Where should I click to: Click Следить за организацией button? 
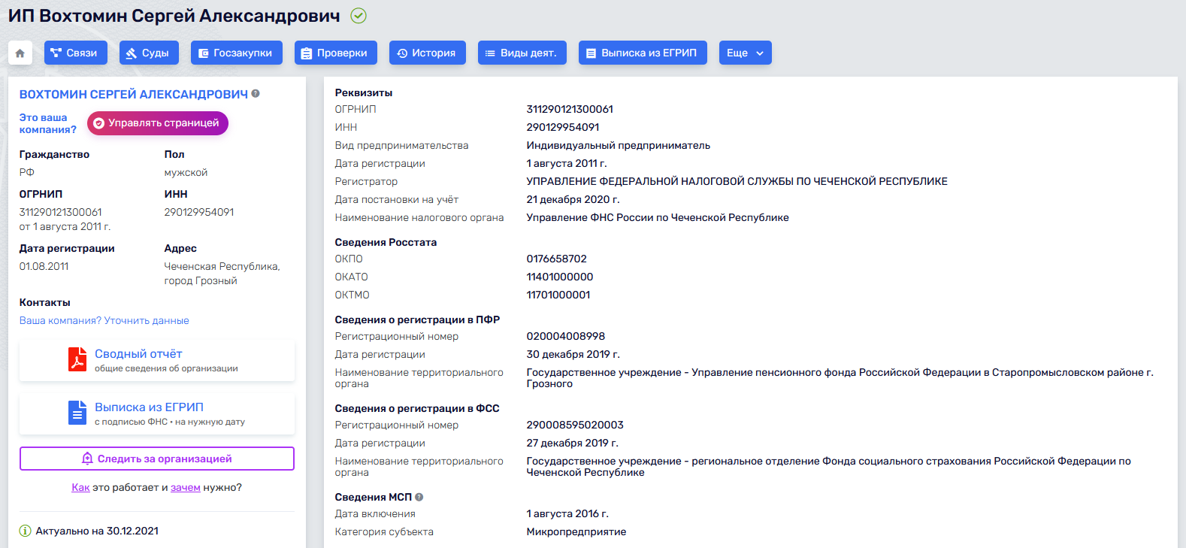point(157,459)
